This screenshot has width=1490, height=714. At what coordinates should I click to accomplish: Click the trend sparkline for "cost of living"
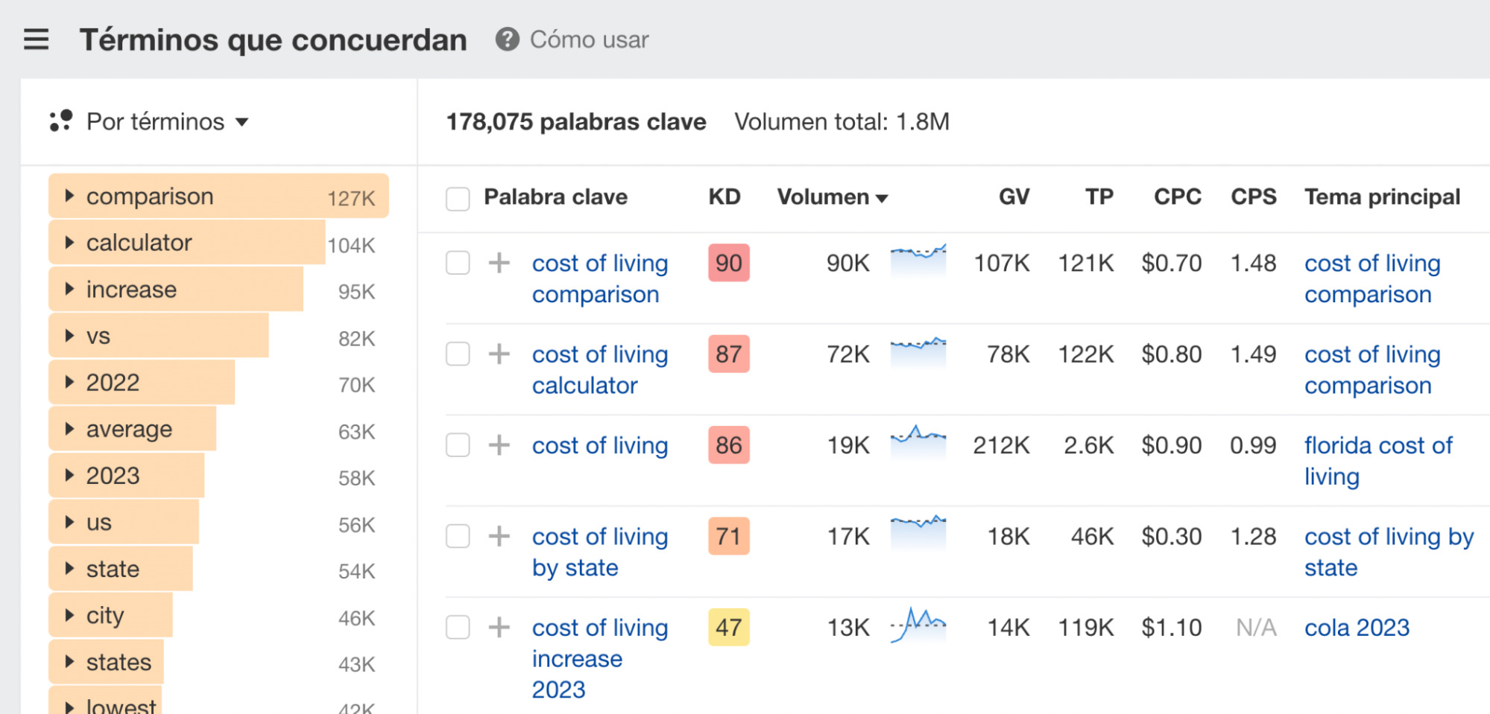click(918, 444)
